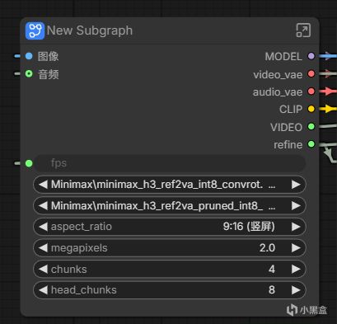
Task: Increase megapixels with right arrow
Action: click(296, 248)
